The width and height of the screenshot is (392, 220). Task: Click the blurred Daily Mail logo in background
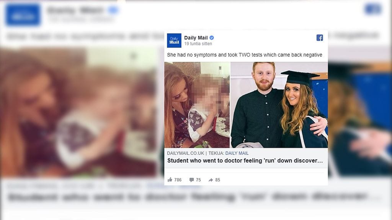23,15
